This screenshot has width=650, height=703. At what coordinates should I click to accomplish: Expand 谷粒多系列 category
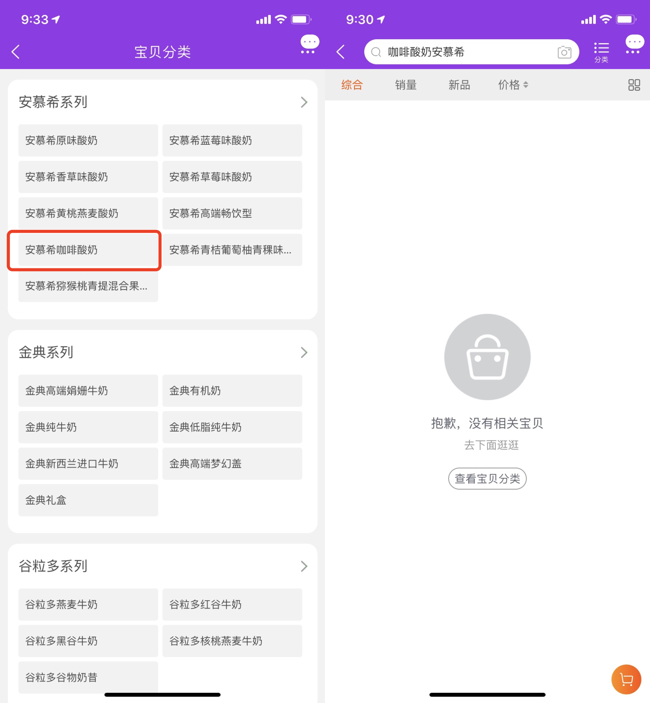304,566
